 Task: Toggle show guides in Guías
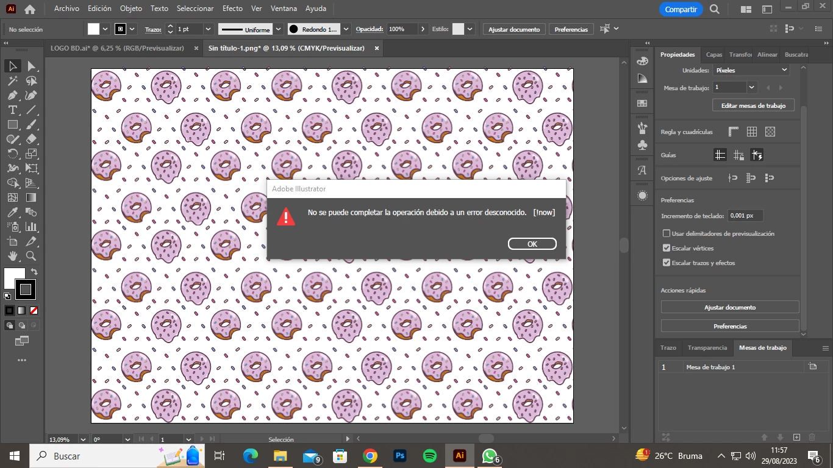[720, 155]
